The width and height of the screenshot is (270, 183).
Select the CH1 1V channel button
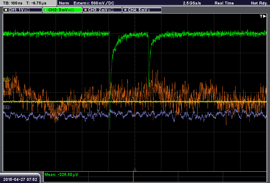pyautogui.click(x=23, y=10)
